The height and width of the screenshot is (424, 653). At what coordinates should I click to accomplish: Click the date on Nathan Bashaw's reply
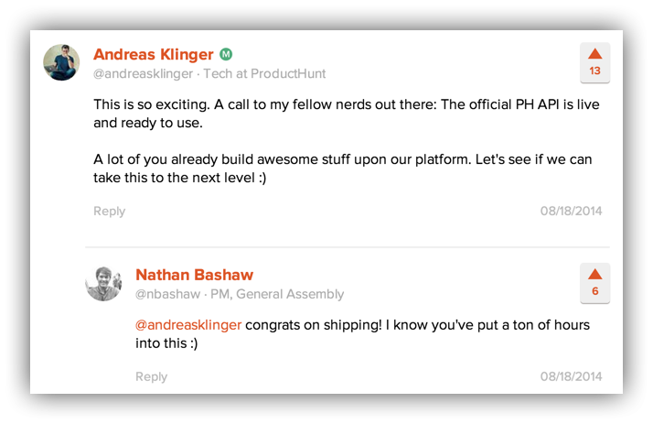pyautogui.click(x=571, y=377)
